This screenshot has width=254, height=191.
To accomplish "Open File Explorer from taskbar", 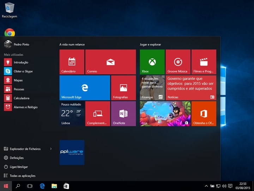I will click(54, 186).
